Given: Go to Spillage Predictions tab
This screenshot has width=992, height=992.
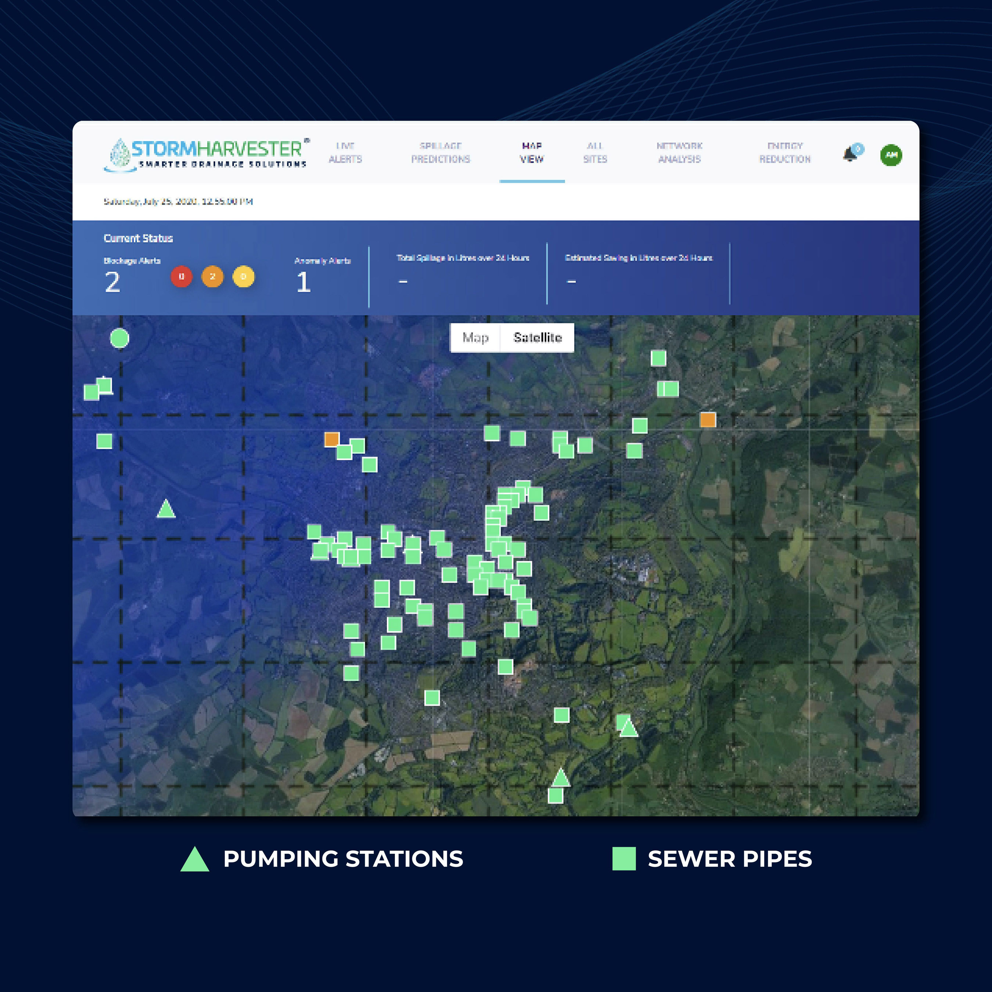Looking at the screenshot, I should click(x=441, y=152).
